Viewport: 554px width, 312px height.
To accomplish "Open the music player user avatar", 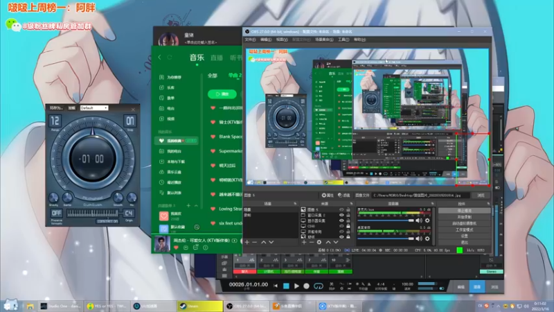I will (168, 39).
